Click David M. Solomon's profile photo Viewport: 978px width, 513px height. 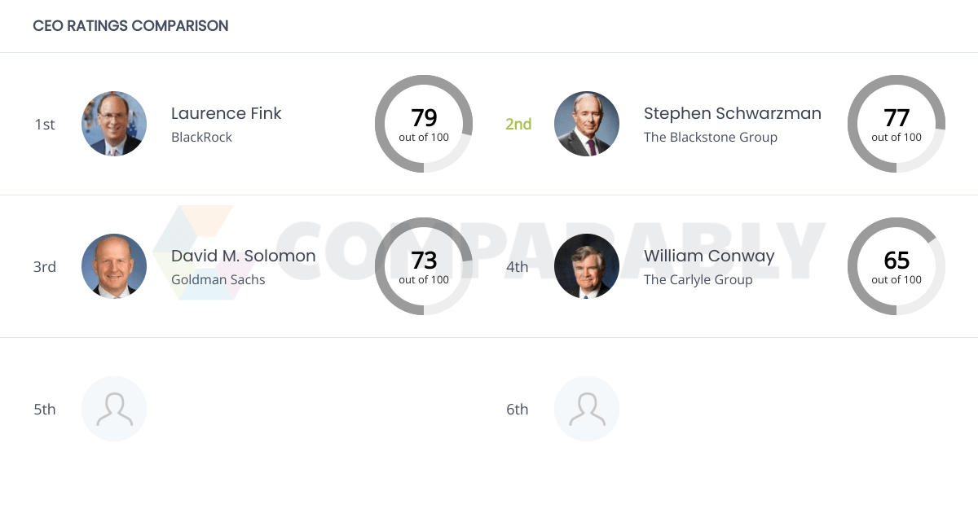(x=114, y=266)
